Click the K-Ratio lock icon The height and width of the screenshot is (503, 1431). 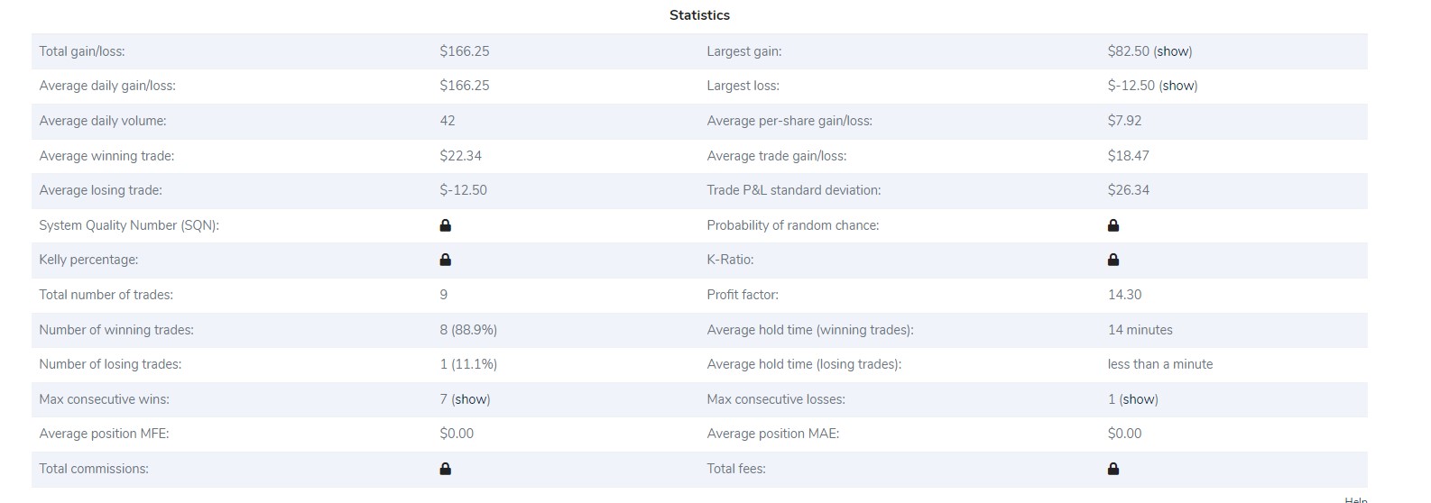[1113, 260]
